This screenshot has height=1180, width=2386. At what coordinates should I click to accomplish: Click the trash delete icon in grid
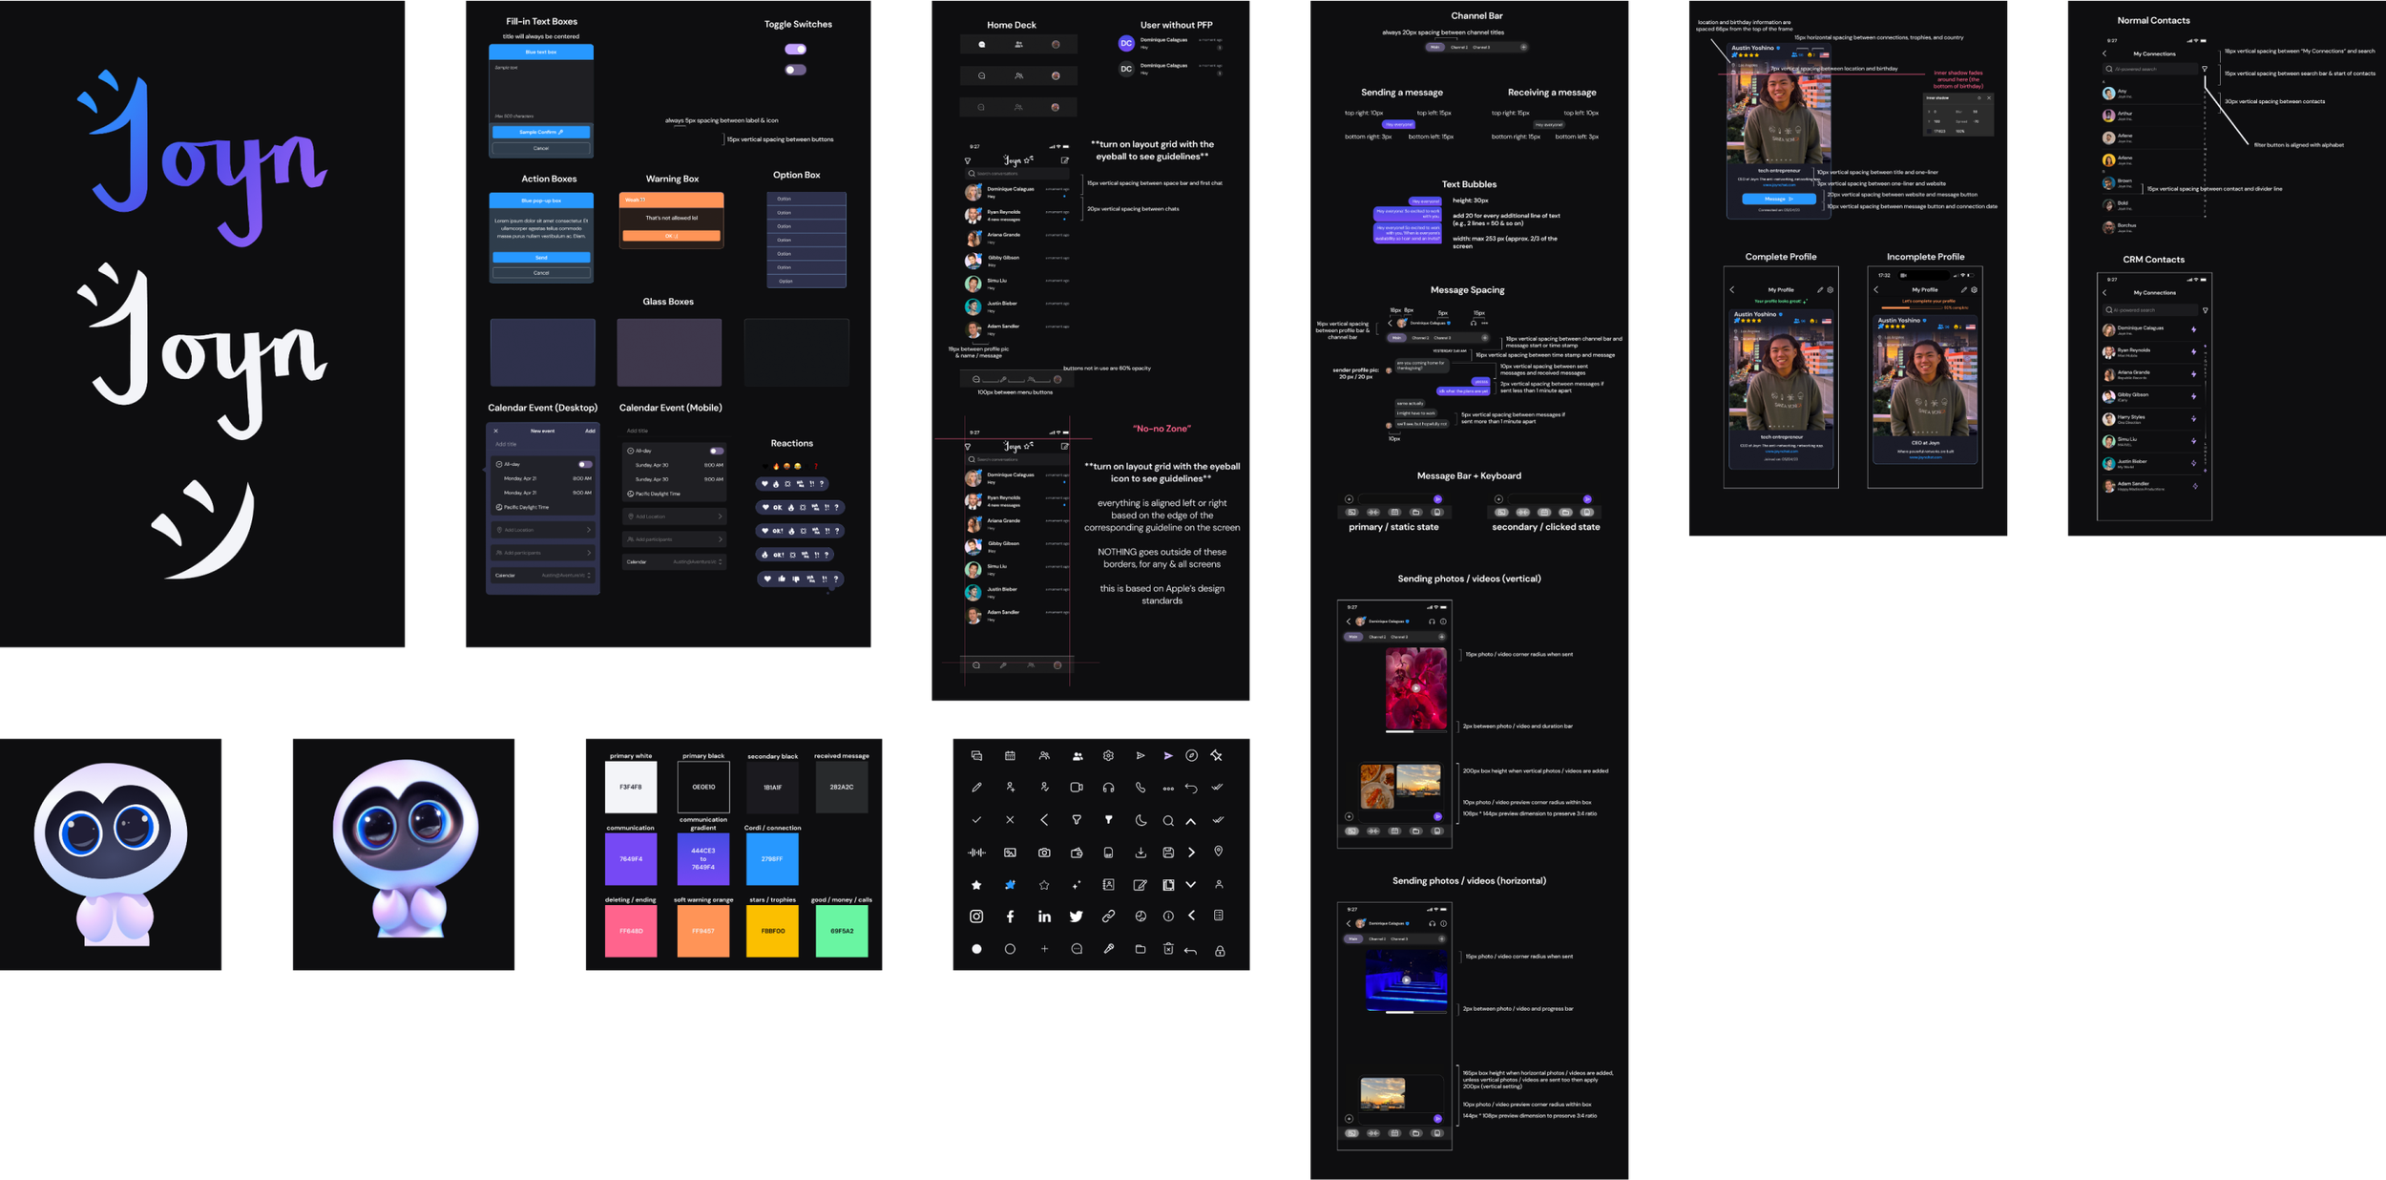[x=1168, y=949]
